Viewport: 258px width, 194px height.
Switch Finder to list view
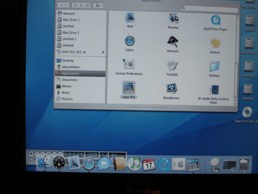[x=81, y=5]
